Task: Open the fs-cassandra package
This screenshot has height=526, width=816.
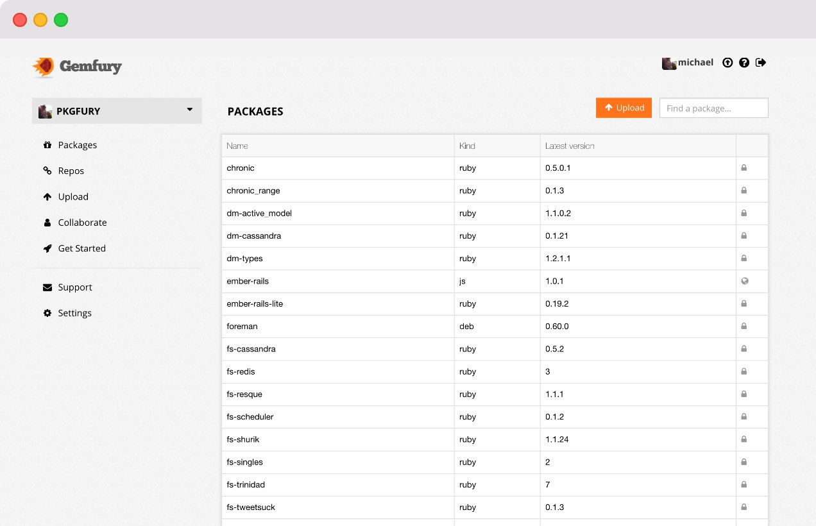Action: pos(251,349)
